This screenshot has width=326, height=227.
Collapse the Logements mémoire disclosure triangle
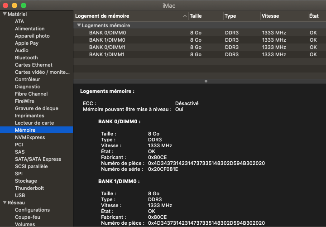pos(79,25)
